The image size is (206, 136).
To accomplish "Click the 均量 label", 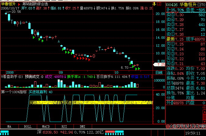I will point(190,98).
